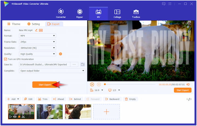The height and width of the screenshot is (126, 197).
Task: Select the second clip thumbnail
Action: coord(50,111)
